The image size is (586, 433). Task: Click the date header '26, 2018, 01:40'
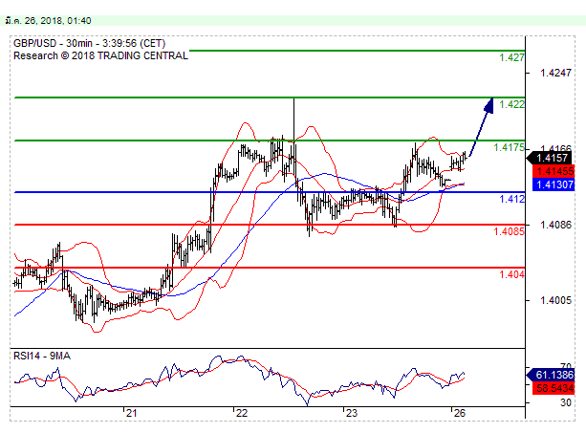(58, 20)
